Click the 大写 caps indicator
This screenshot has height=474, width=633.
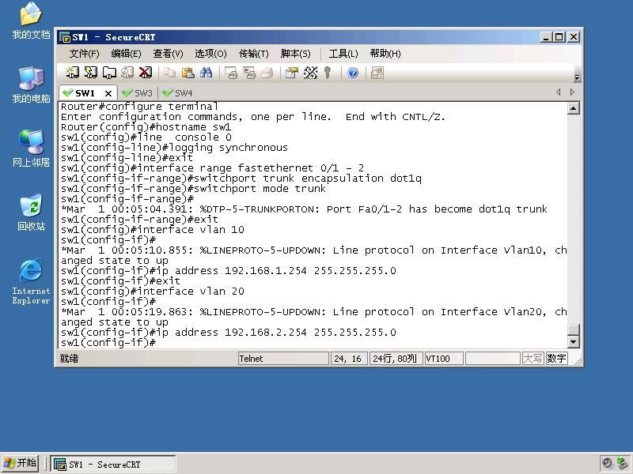click(533, 359)
